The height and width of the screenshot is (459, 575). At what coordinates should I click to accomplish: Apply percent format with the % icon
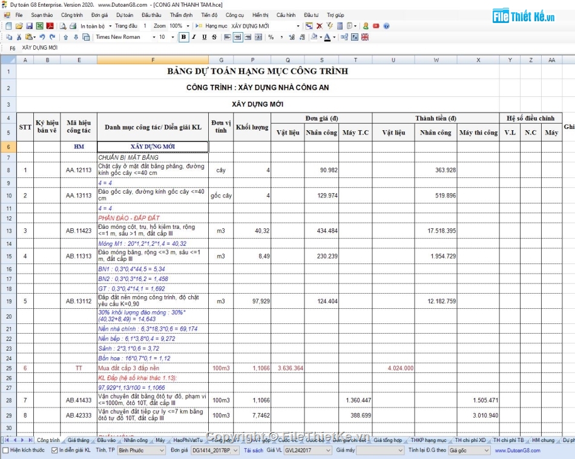tap(271, 37)
